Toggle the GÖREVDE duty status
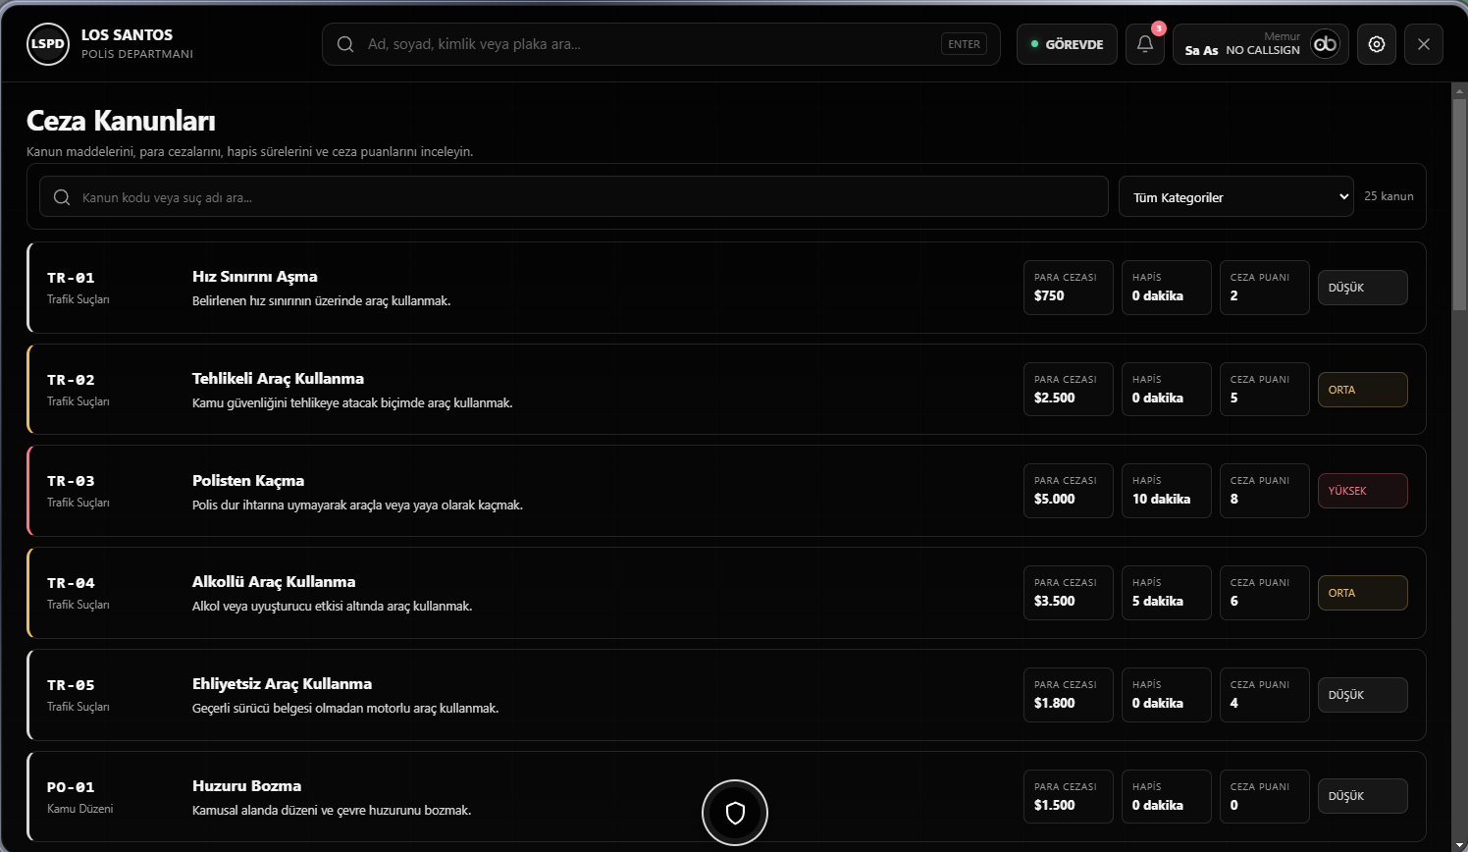 click(1067, 44)
